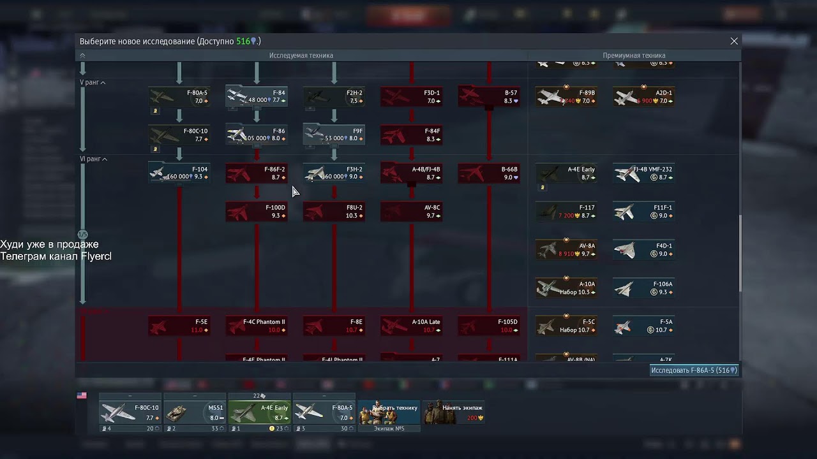This screenshot has height=459, width=817.
Task: Select the F-5C pack premium aircraft
Action: point(566,326)
